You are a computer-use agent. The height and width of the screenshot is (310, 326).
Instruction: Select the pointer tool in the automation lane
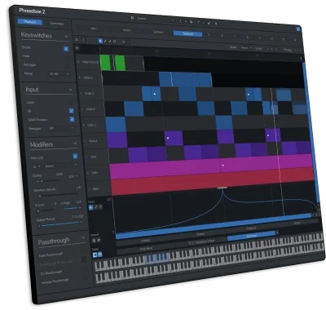pos(90,207)
